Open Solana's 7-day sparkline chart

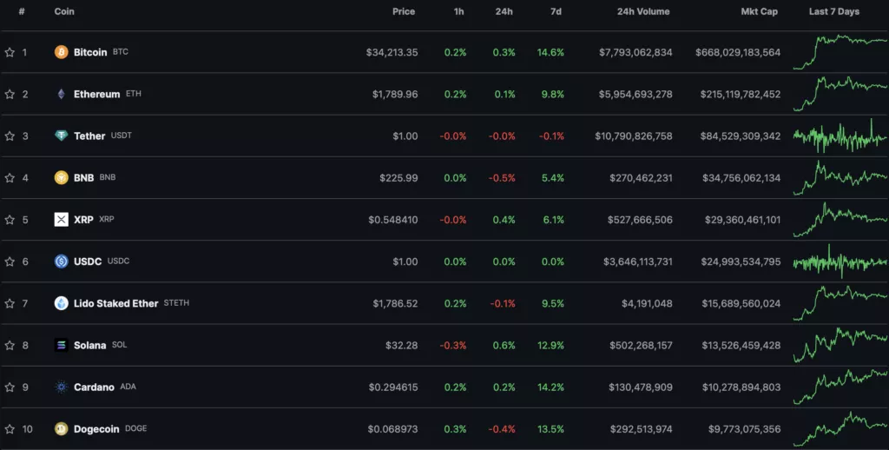pyautogui.click(x=840, y=345)
